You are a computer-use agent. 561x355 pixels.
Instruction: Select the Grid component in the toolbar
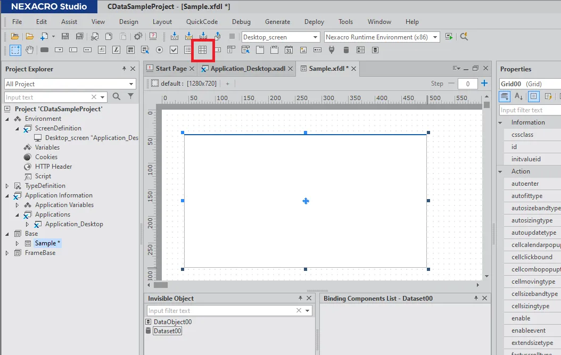(x=202, y=50)
